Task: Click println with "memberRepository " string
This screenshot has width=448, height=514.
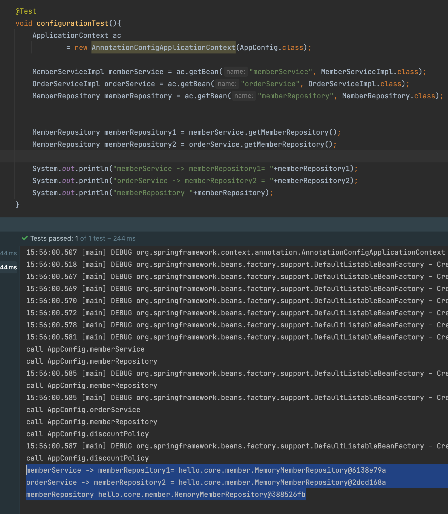Action: 153,193
